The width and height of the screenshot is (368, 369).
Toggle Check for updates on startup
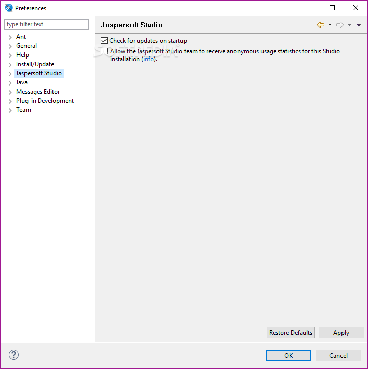point(104,41)
